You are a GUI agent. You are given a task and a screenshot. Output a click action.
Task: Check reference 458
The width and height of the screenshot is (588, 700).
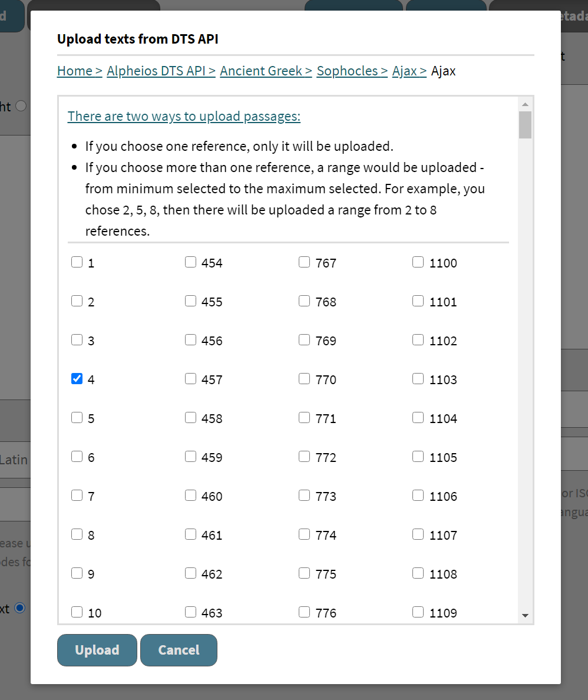[190, 417]
